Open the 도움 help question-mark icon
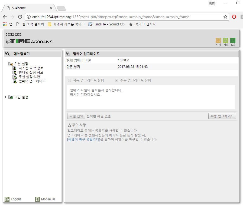This screenshot has height=206, width=243. [233, 41]
